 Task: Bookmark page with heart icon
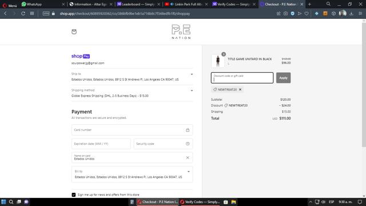point(307,14)
